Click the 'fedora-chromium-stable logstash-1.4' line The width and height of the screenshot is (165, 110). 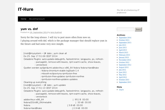pyautogui.click(x=59, y=71)
